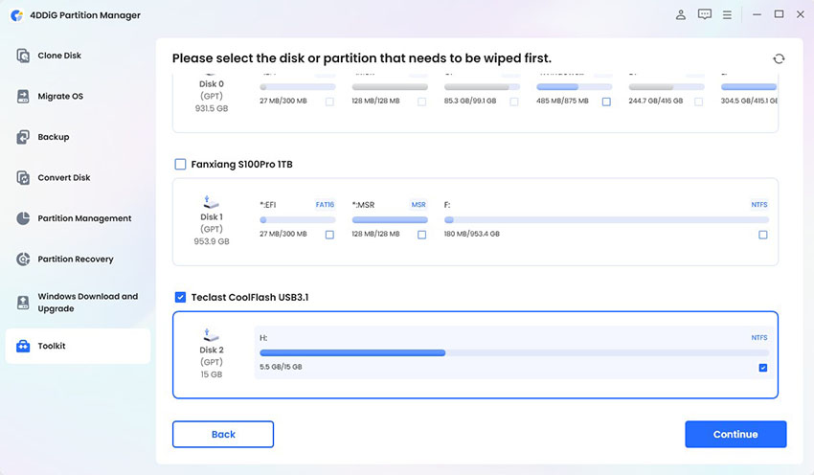This screenshot has height=475, width=814.
Task: Click the Partition Recovery gear icon
Action: 24,260
